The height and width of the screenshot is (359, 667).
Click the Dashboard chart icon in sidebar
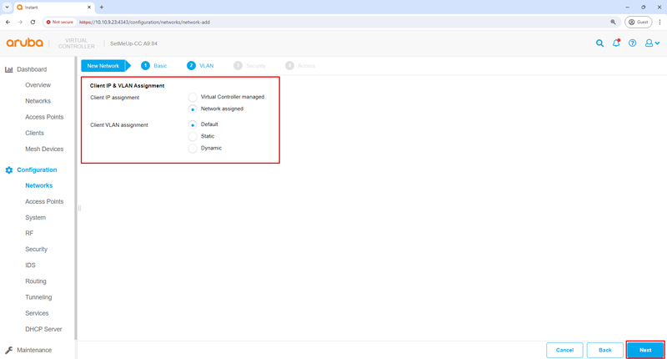coord(9,69)
